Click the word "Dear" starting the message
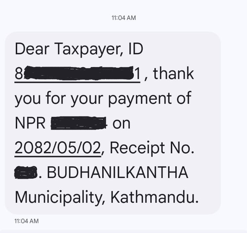The width and height of the screenshot is (247, 233). [32, 49]
